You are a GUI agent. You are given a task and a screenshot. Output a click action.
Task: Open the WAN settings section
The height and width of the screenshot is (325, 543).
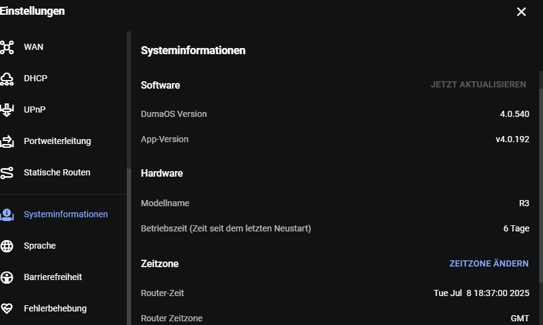pyautogui.click(x=34, y=47)
